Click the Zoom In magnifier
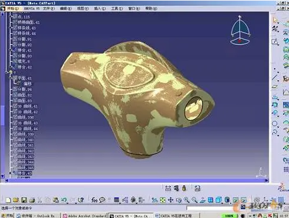 point(187,200)
